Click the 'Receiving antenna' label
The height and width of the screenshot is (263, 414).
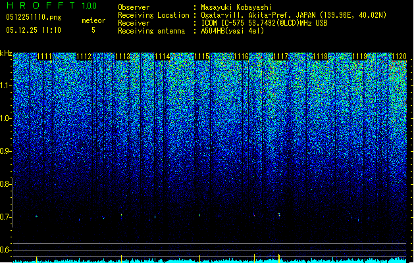coord(151,31)
